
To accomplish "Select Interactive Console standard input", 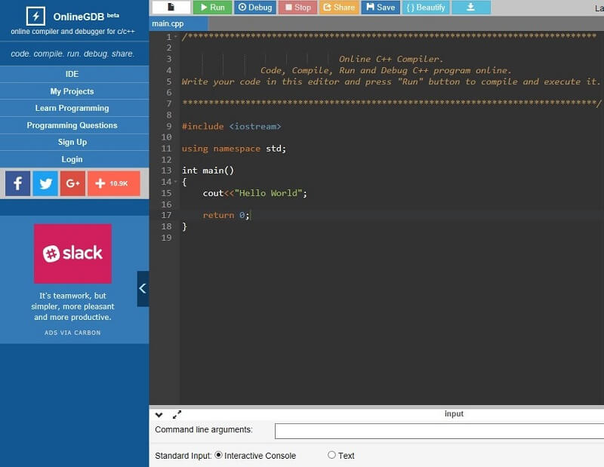I will pyautogui.click(x=218, y=455).
